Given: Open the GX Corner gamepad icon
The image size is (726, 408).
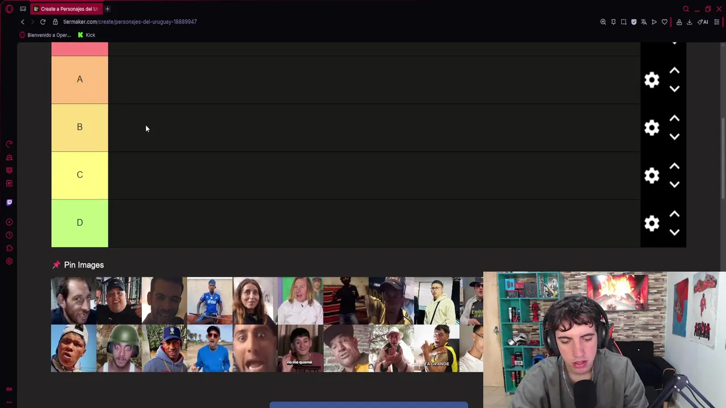Looking at the screenshot, I should pyautogui.click(x=23, y=9).
